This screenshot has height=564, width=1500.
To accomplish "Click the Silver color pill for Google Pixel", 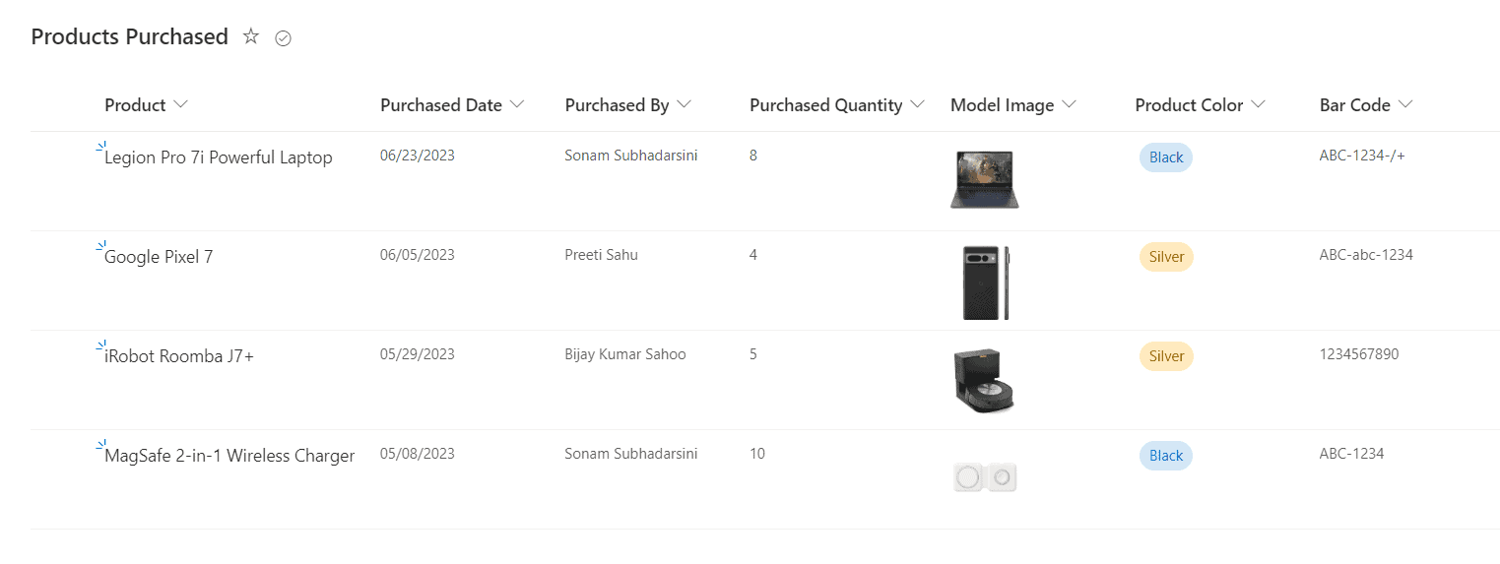I will point(1166,257).
